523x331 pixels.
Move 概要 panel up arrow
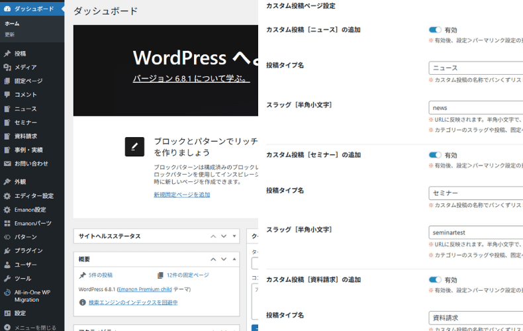click(x=213, y=259)
